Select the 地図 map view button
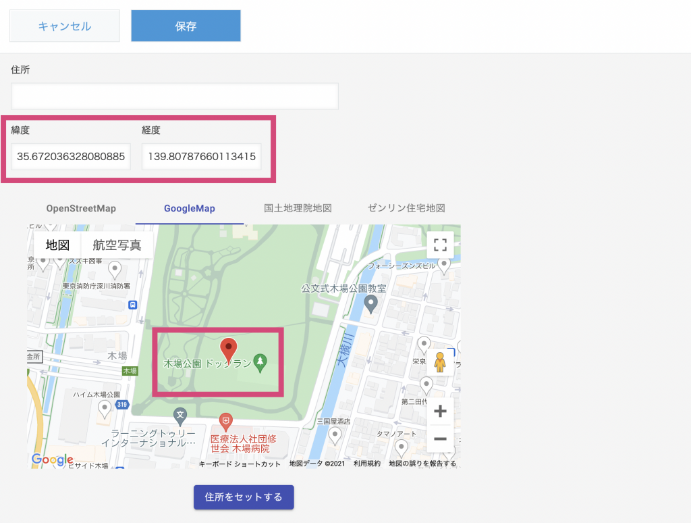This screenshot has height=523, width=691. (x=57, y=245)
